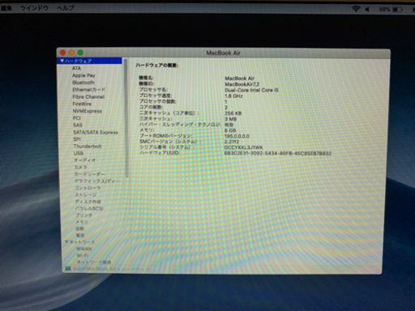
Task: Open the ウインドウ menu
Action: pos(35,8)
